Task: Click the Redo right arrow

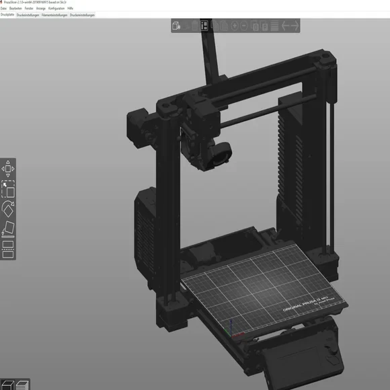Action: click(x=295, y=26)
